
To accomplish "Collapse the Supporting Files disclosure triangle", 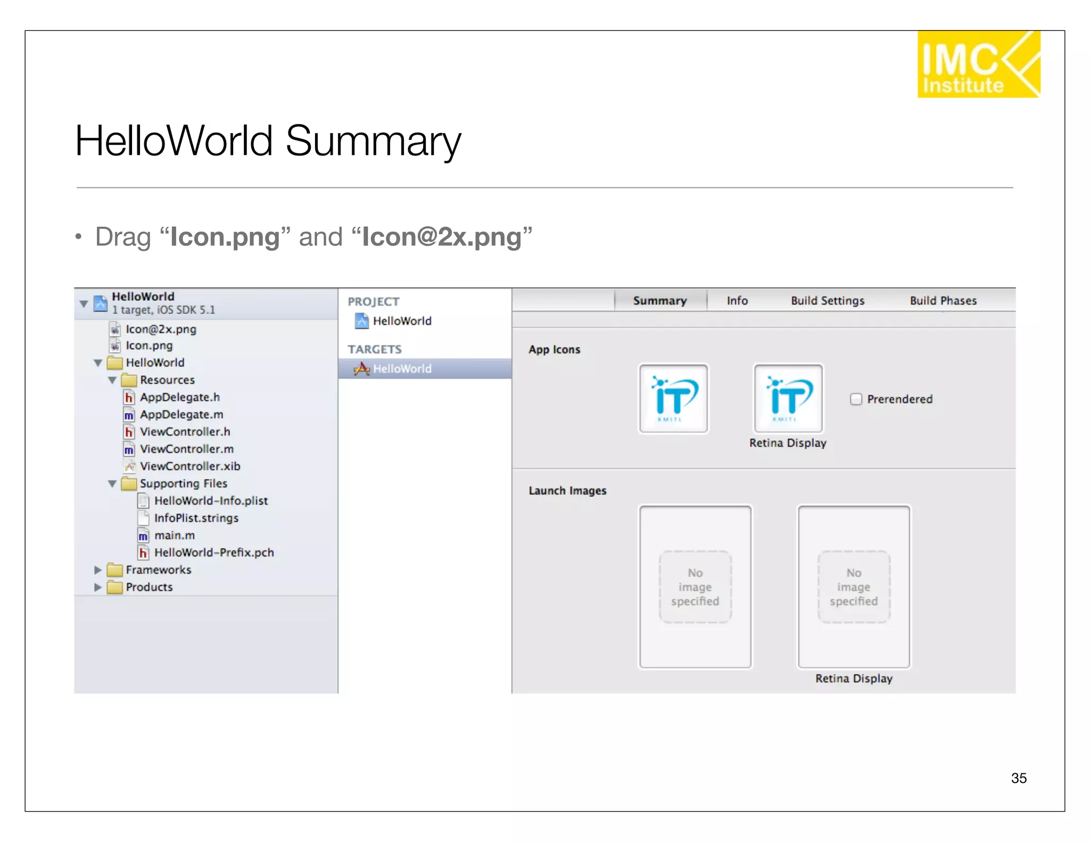I will [112, 484].
